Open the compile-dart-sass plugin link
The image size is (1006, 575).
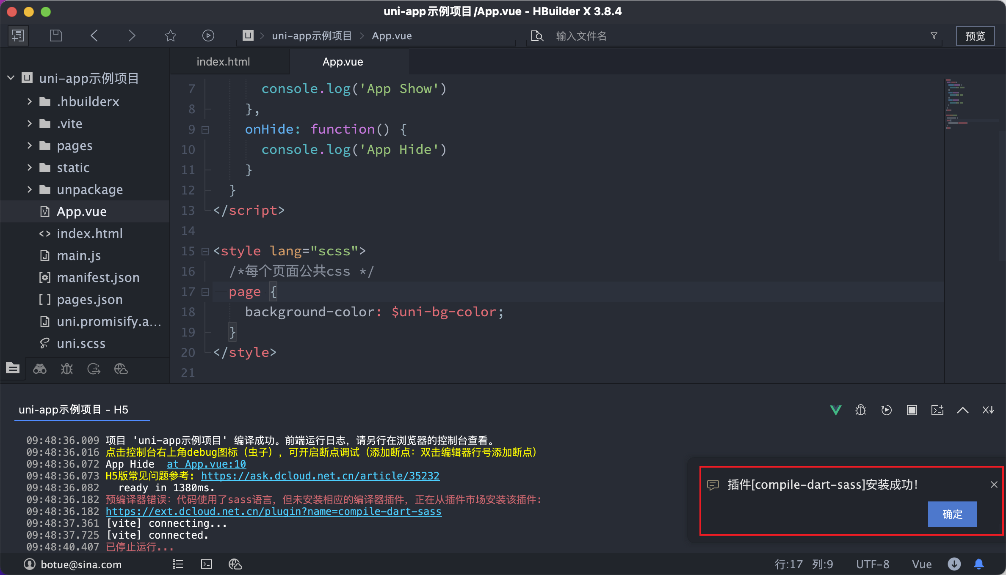(x=273, y=511)
